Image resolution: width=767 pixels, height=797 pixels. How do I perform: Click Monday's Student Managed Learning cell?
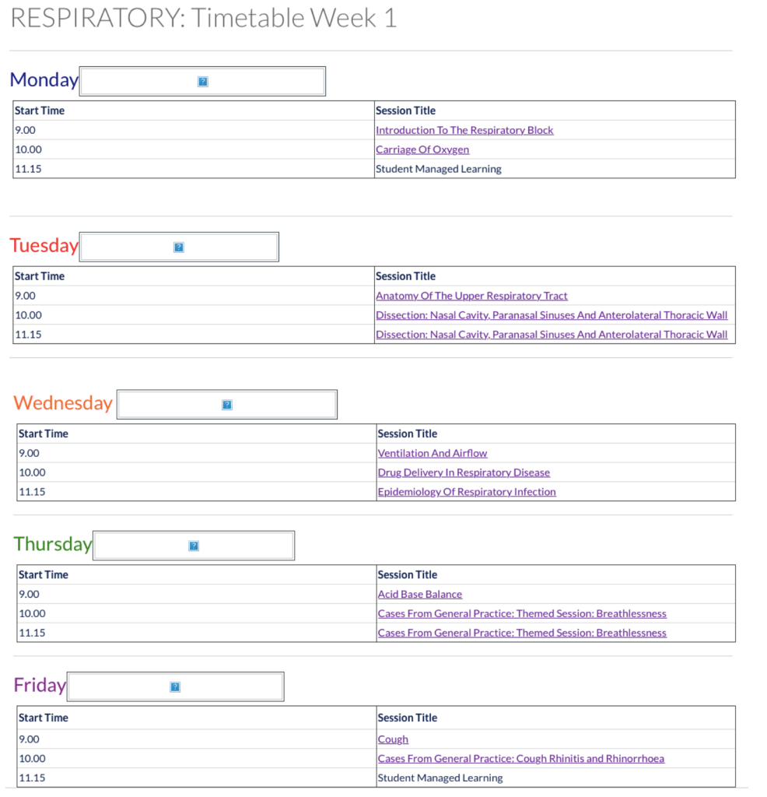point(439,170)
